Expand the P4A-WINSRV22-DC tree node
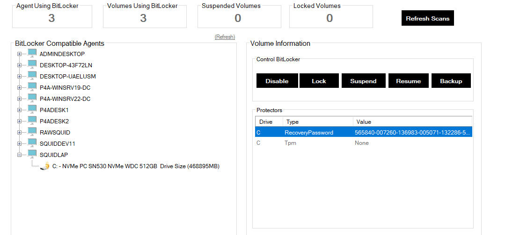 [x=20, y=99]
